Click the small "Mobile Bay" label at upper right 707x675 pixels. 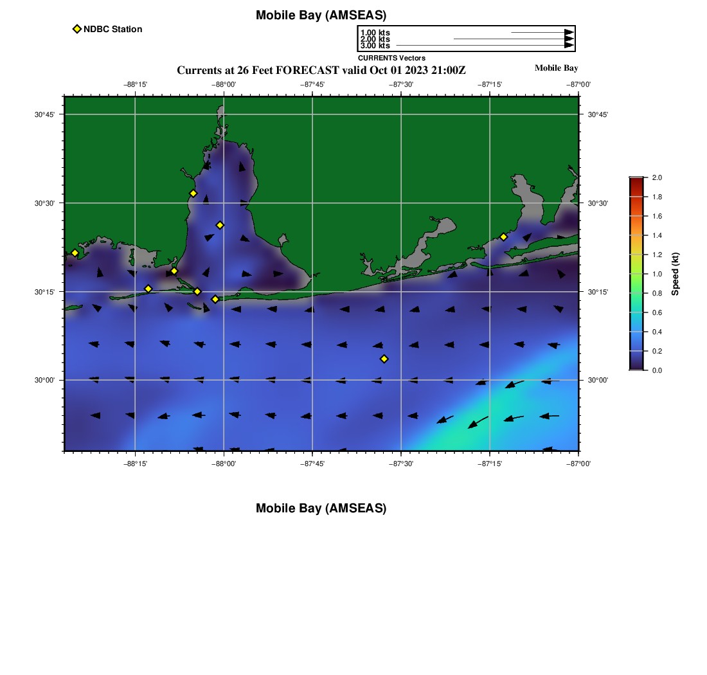coord(556,68)
